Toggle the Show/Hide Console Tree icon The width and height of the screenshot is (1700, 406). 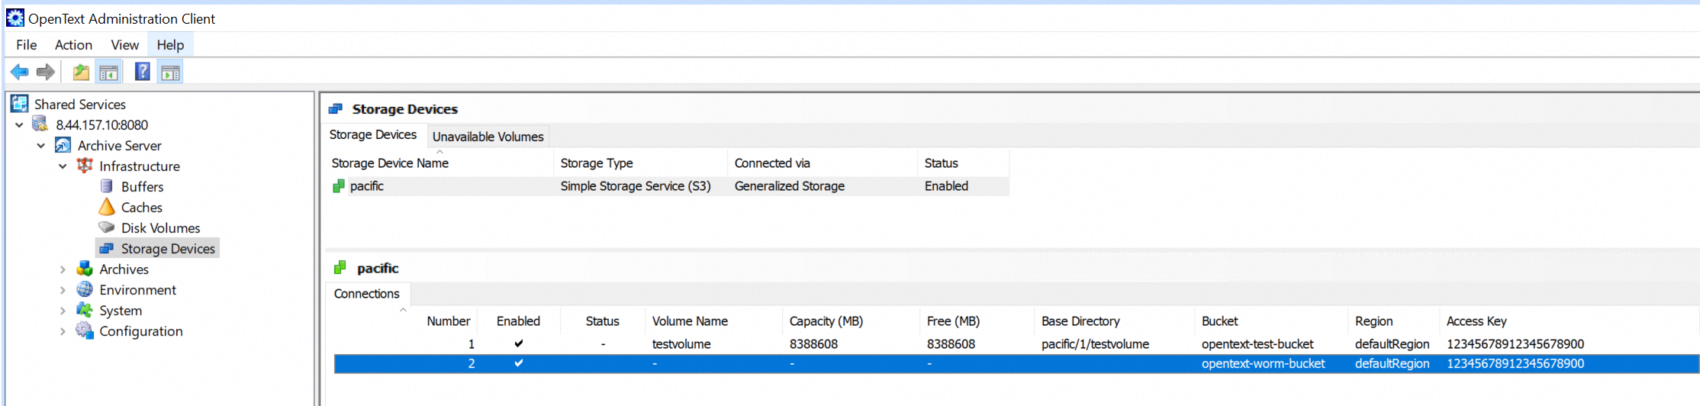point(109,72)
